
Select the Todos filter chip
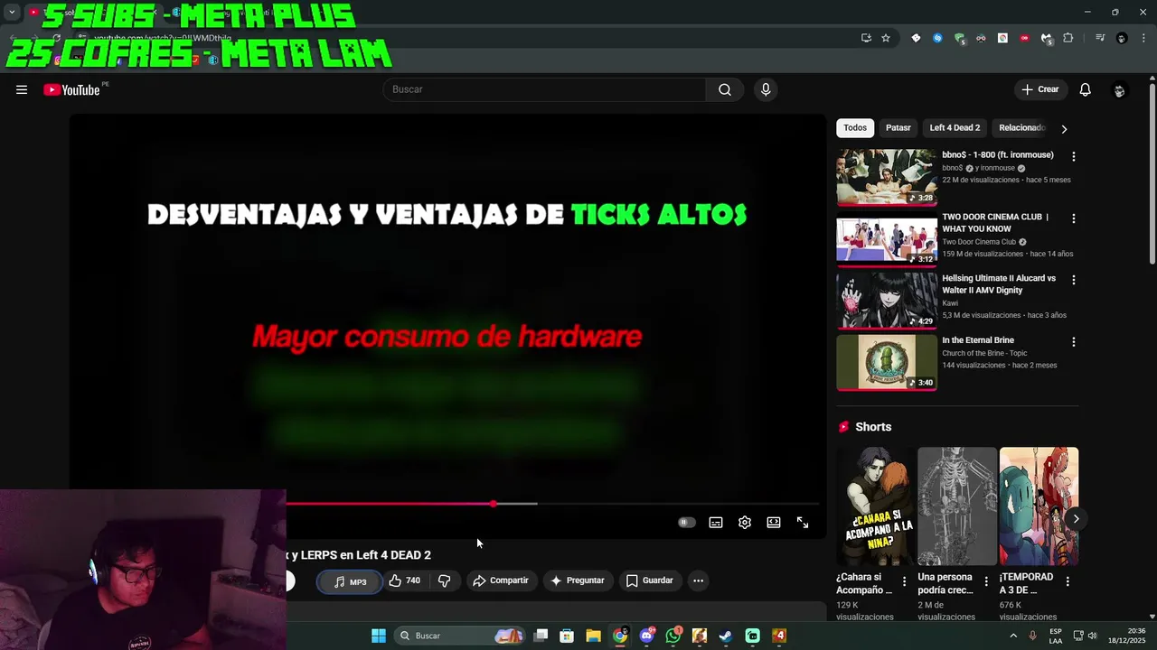(x=855, y=128)
